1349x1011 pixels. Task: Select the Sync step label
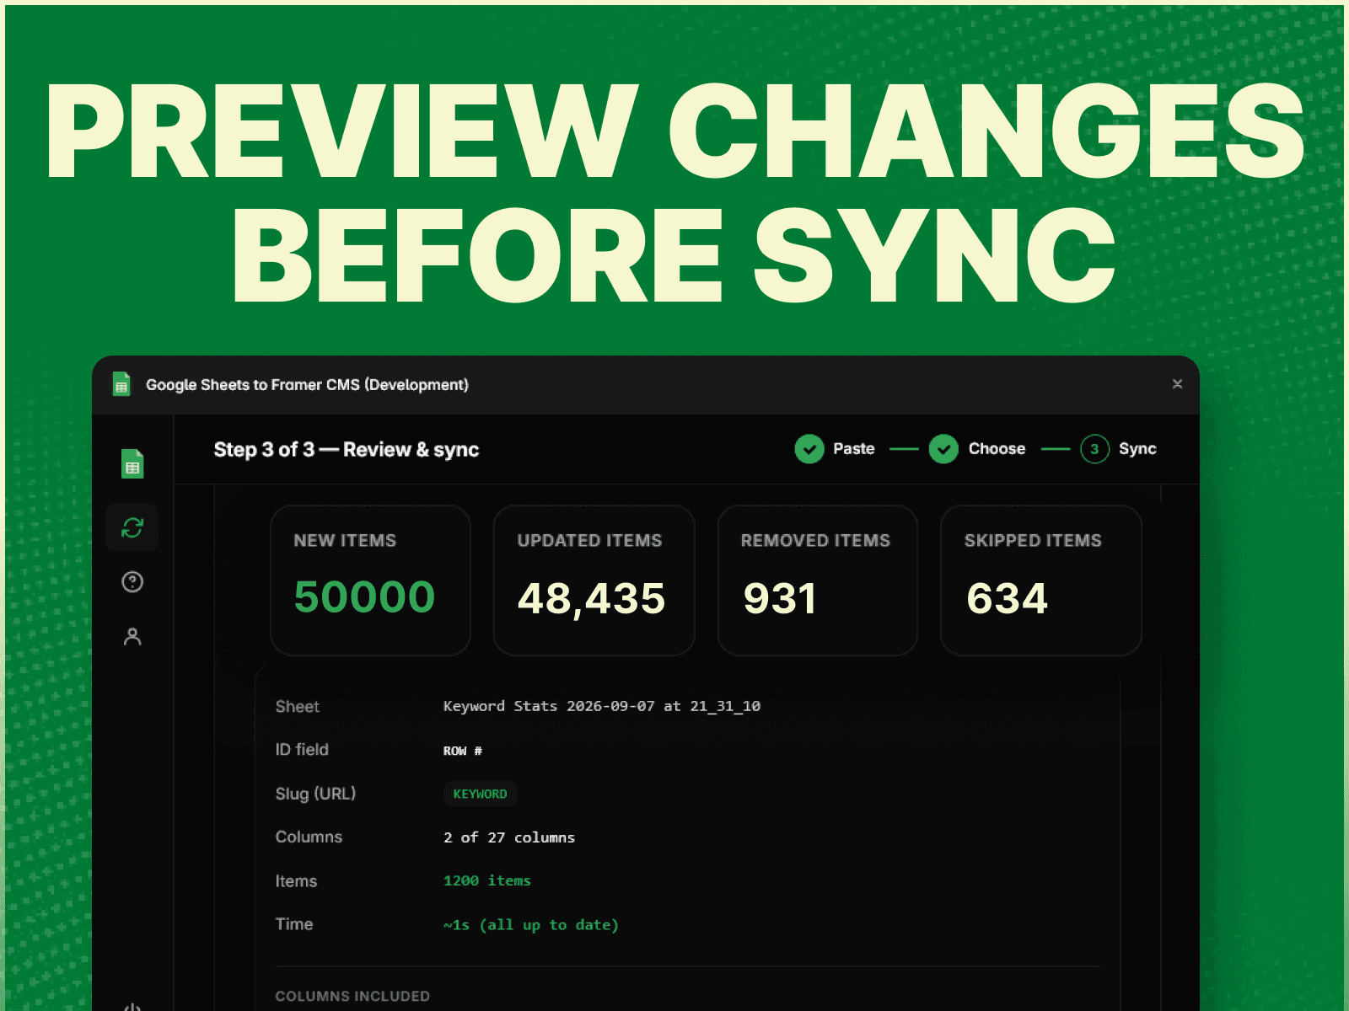coord(1137,449)
